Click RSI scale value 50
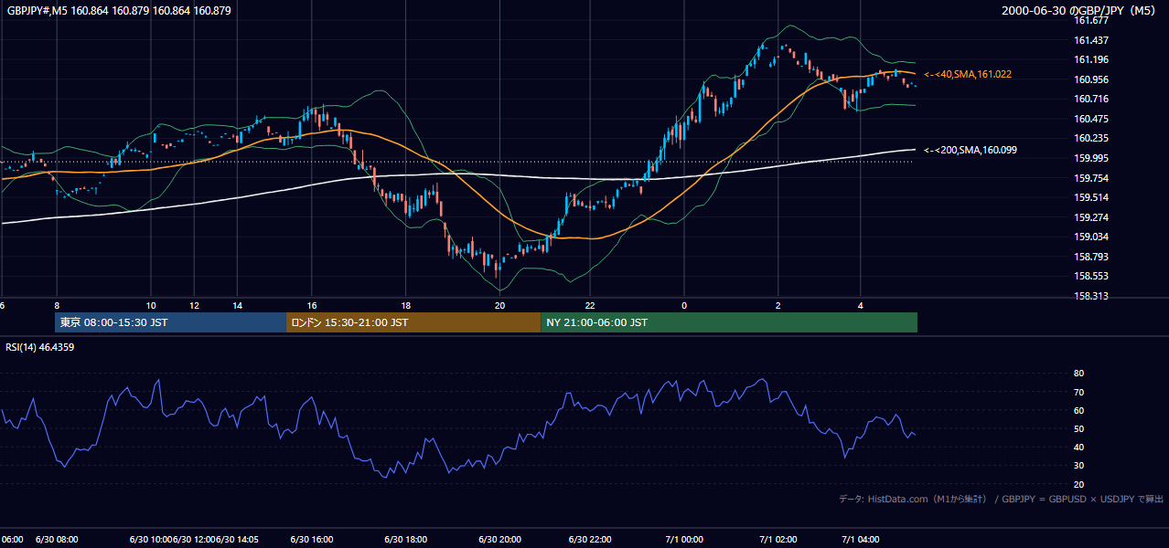1169x548 pixels. 1078,428
